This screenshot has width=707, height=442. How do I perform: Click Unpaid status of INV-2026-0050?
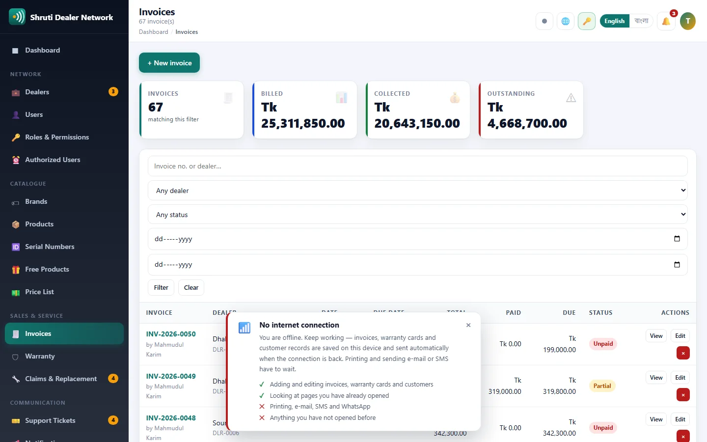pyautogui.click(x=603, y=344)
